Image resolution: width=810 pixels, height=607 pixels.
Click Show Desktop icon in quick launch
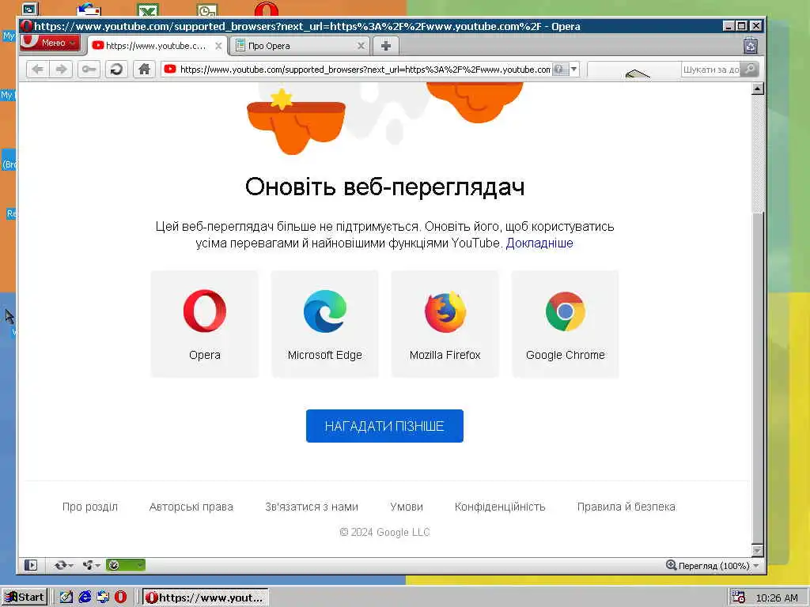point(66,598)
